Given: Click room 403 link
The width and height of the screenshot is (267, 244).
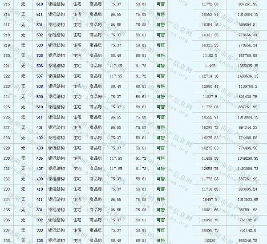Looking at the screenshot, I should (x=40, y=148).
